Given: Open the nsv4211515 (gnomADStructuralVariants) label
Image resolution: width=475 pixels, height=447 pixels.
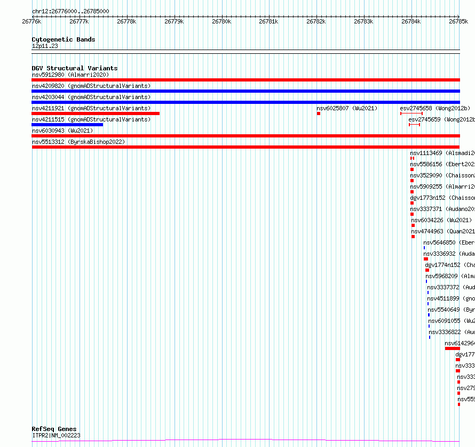Looking at the screenshot, I should click(x=91, y=119).
